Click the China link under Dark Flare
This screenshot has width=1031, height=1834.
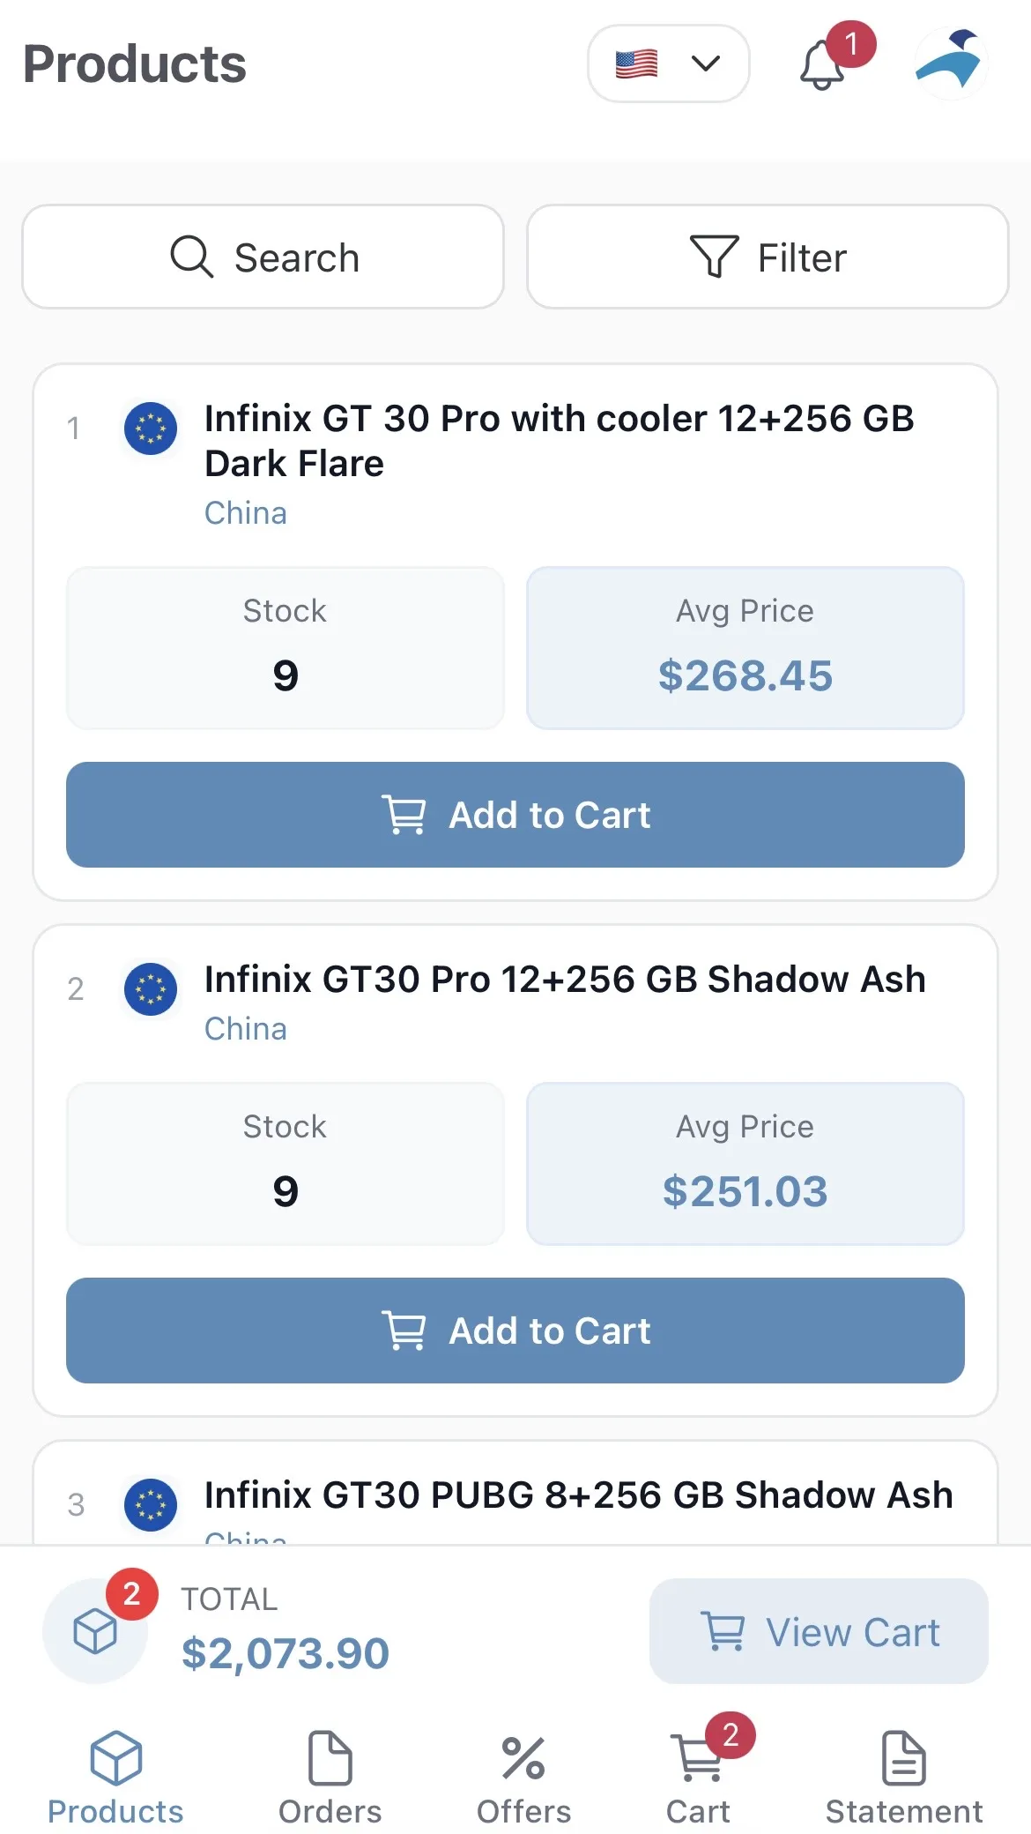tap(246, 513)
